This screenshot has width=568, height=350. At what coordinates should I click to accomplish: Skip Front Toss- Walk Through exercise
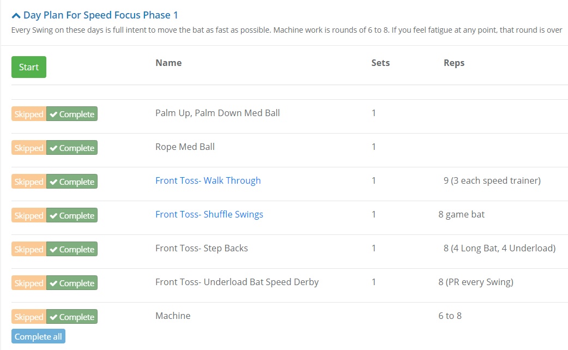click(x=29, y=182)
